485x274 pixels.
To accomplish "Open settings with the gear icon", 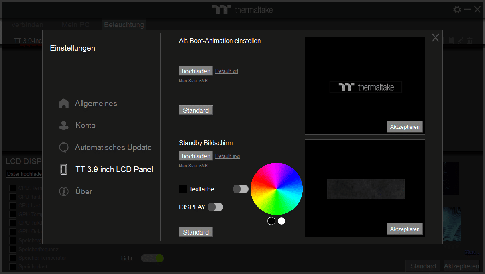I will pos(457,10).
